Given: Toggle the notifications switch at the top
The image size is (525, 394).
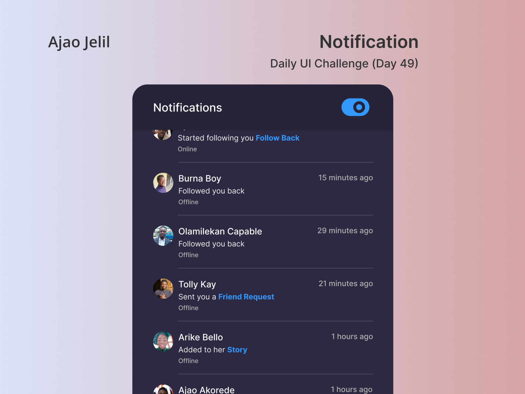Looking at the screenshot, I should pyautogui.click(x=355, y=107).
